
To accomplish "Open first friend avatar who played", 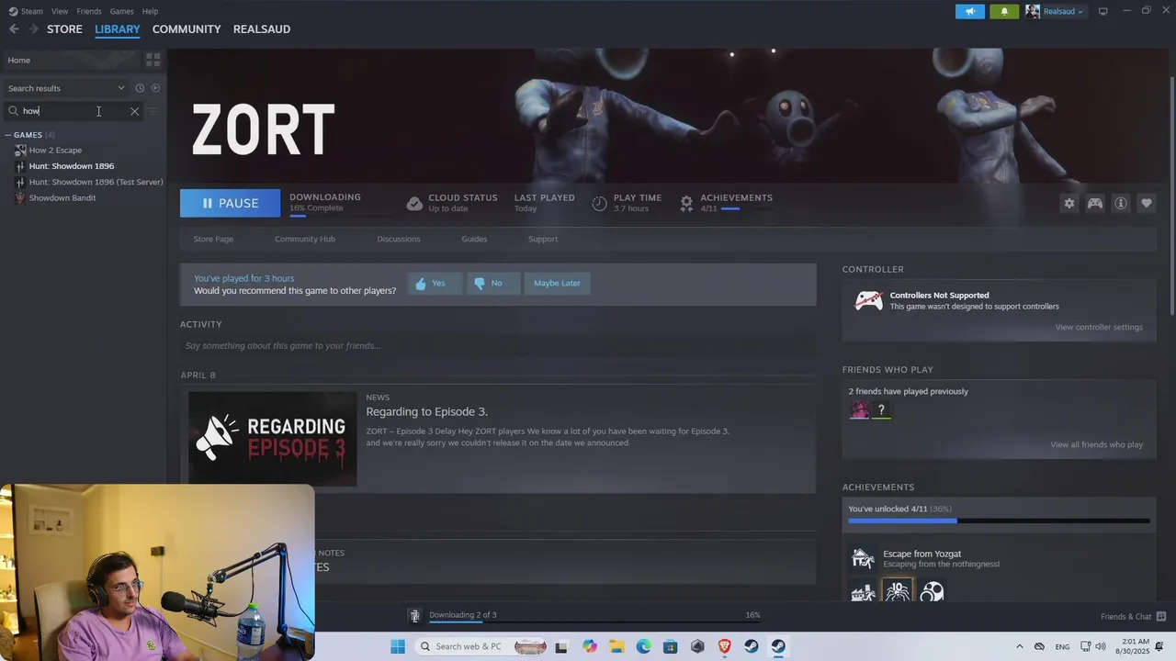I will (859, 410).
